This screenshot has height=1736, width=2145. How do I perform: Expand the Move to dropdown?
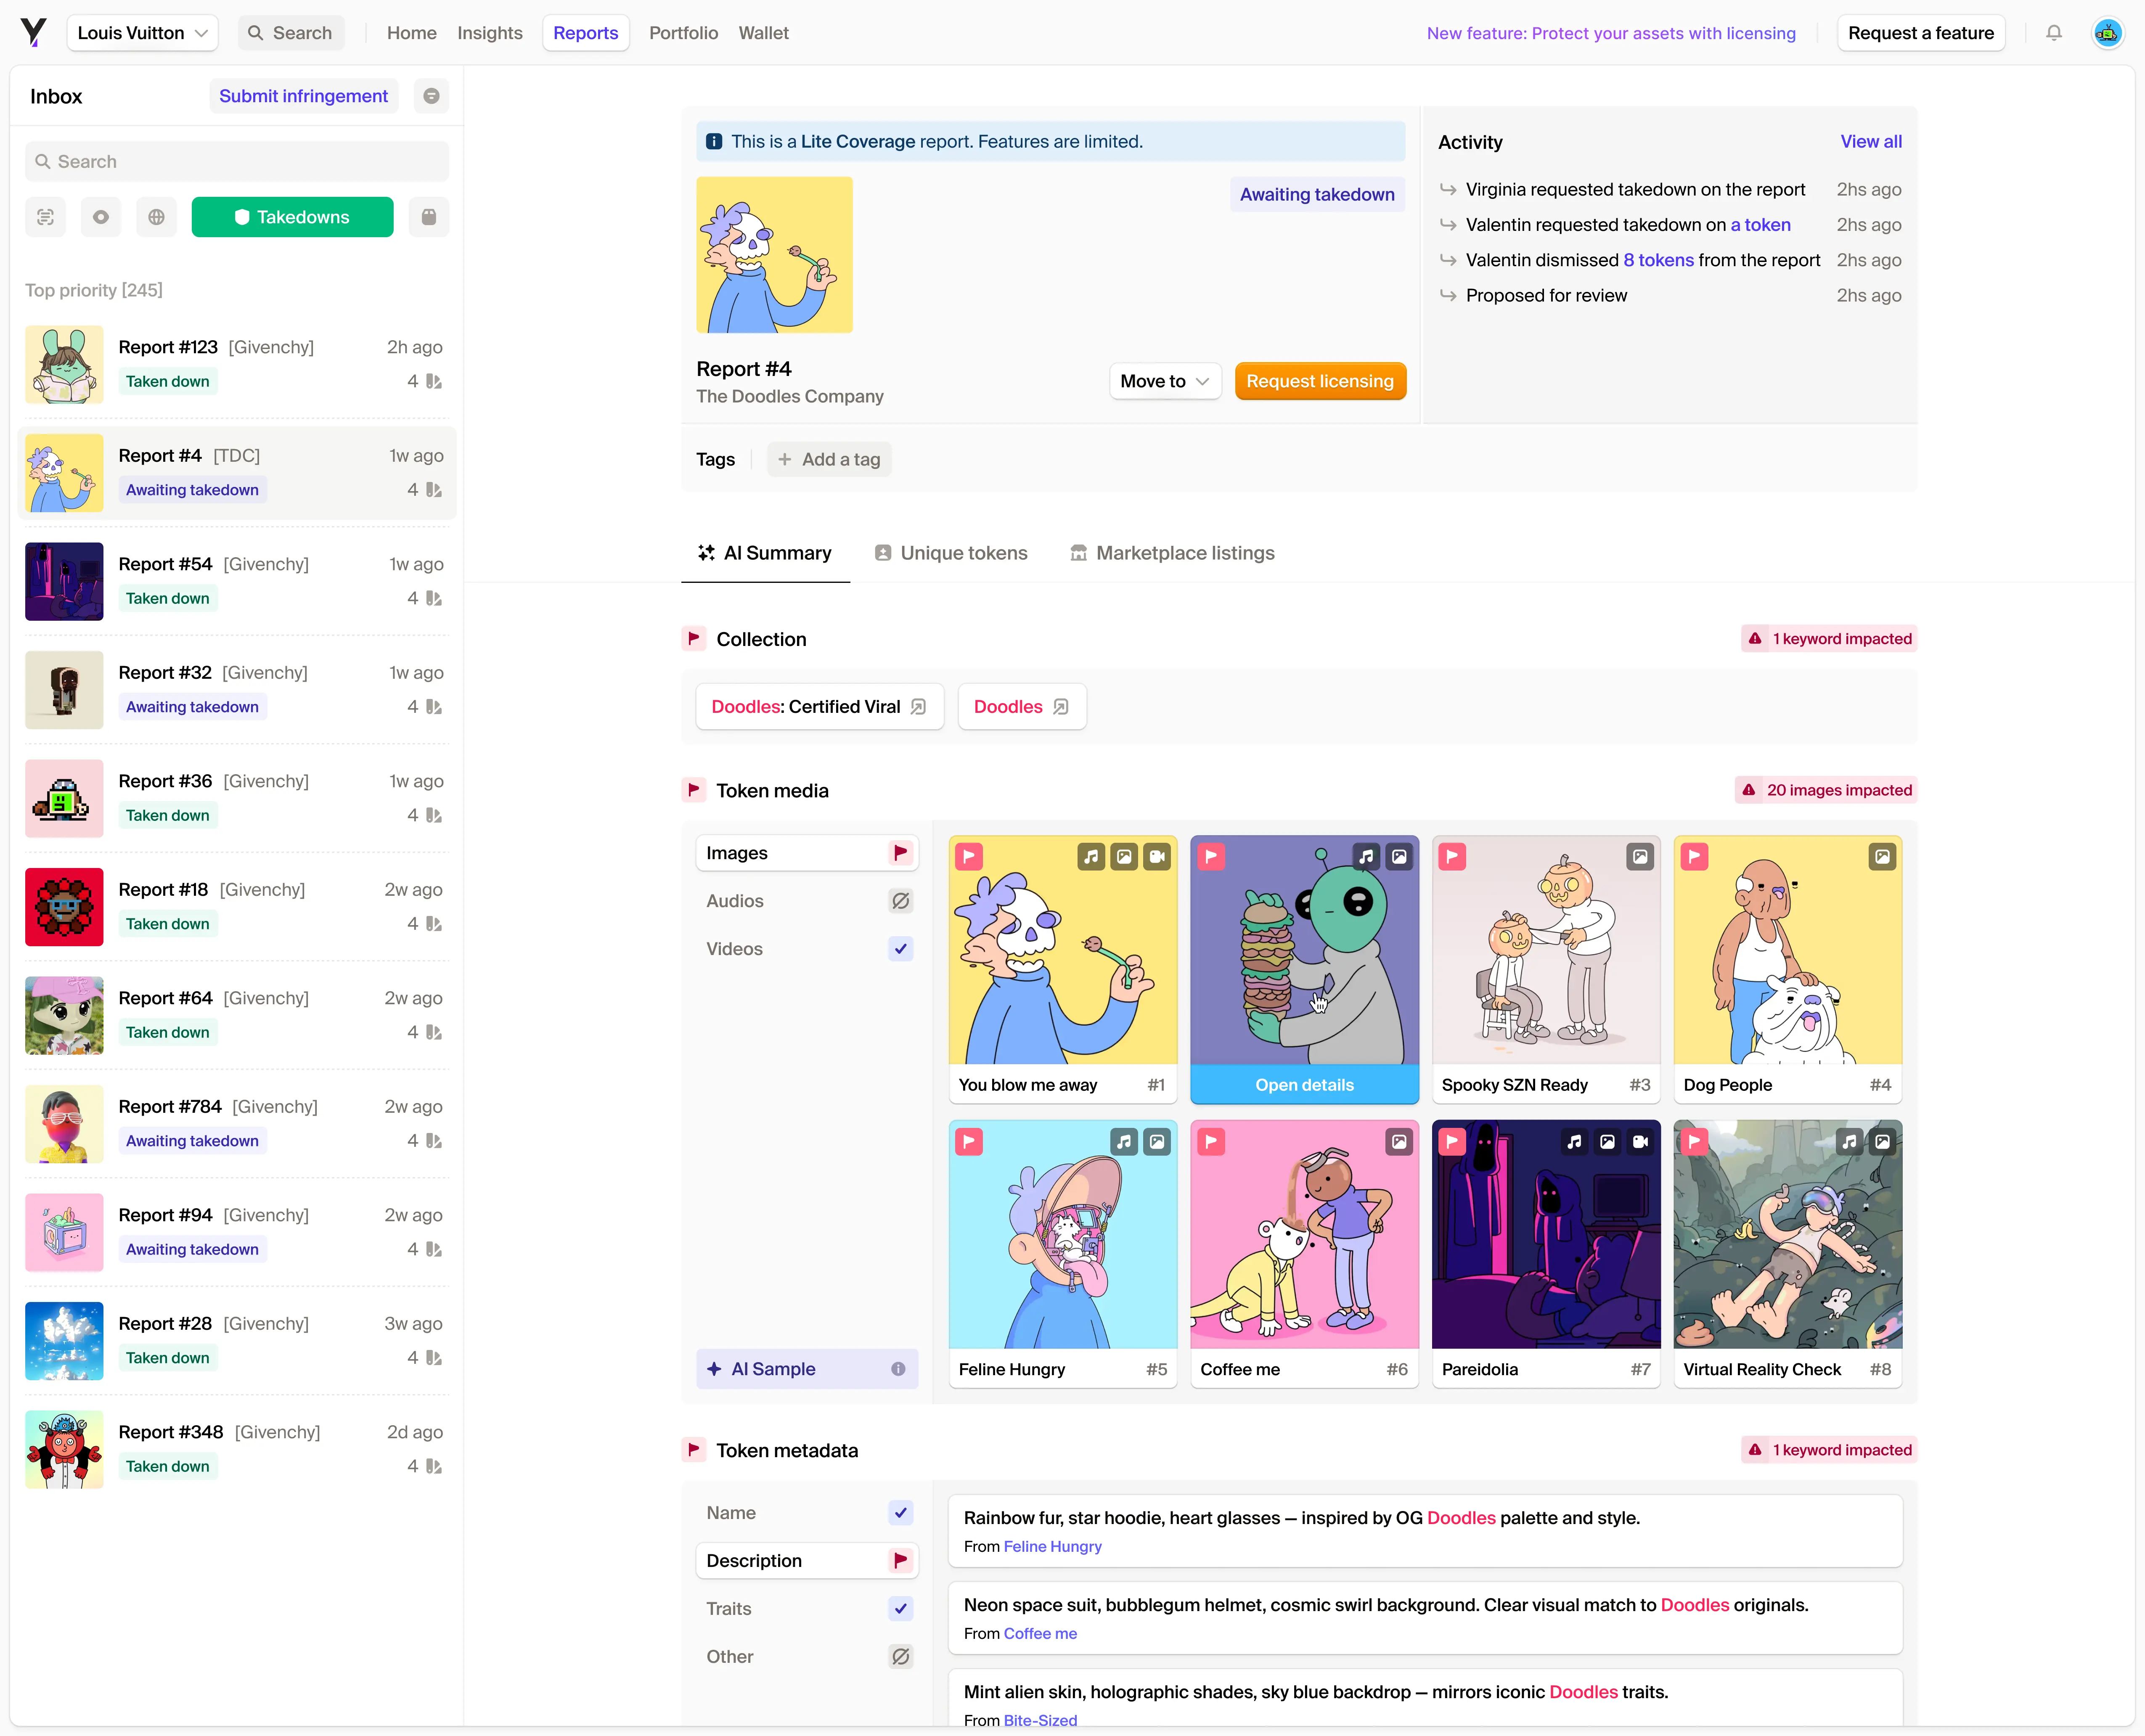point(1164,381)
